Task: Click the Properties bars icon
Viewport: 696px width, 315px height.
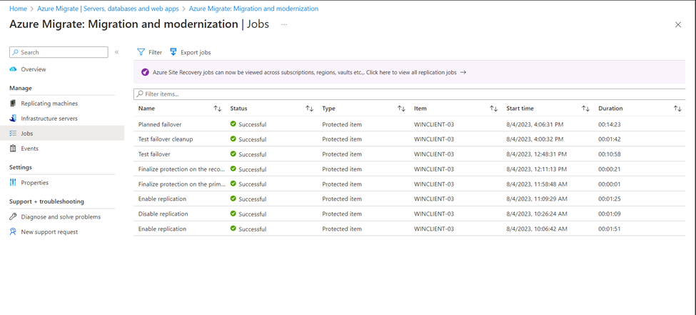Action: coord(13,183)
